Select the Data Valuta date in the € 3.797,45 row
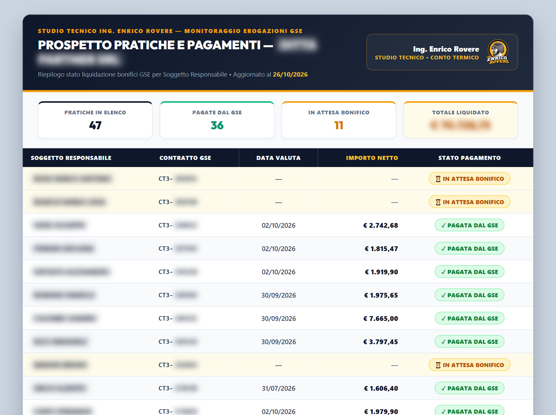556x415 pixels. click(x=279, y=342)
